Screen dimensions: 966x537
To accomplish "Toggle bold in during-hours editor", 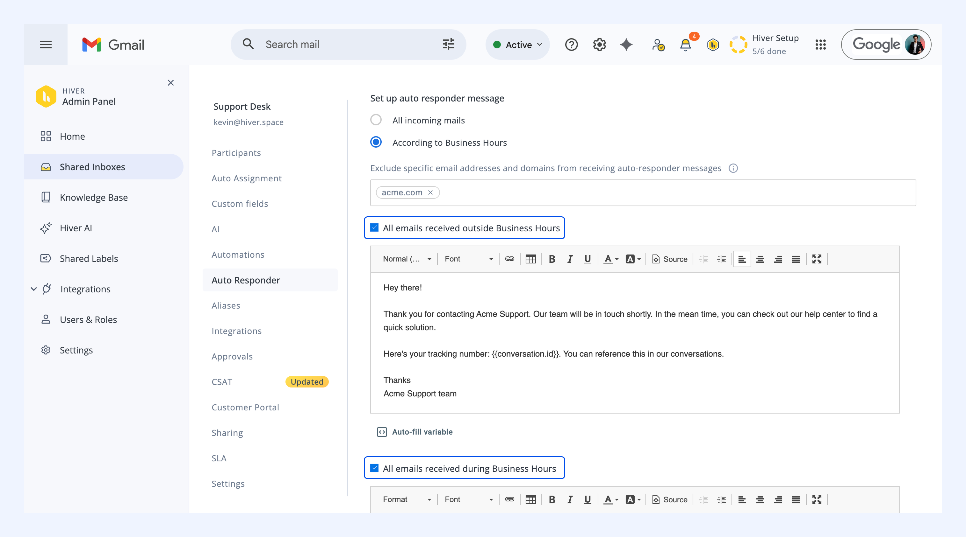I will click(551, 499).
